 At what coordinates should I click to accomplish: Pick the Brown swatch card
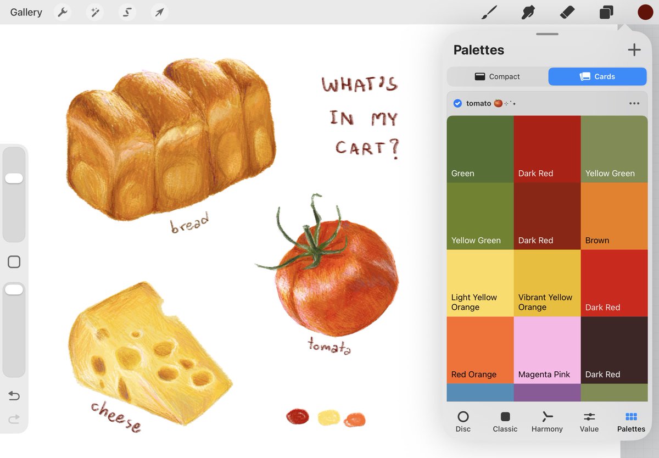(614, 216)
